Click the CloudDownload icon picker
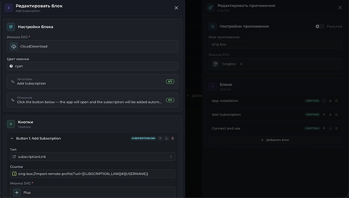The image size is (349, 198). tap(93, 46)
